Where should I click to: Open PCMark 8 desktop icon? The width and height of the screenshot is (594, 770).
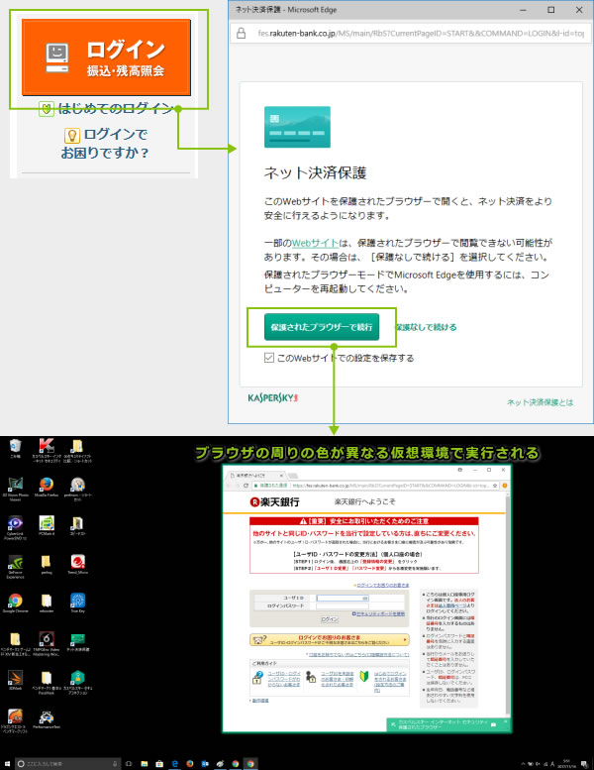tap(47, 525)
